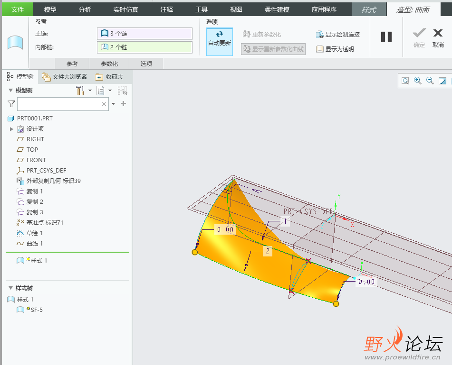
Task: Select 样式 1 in model tree
Action: [x=32, y=260]
